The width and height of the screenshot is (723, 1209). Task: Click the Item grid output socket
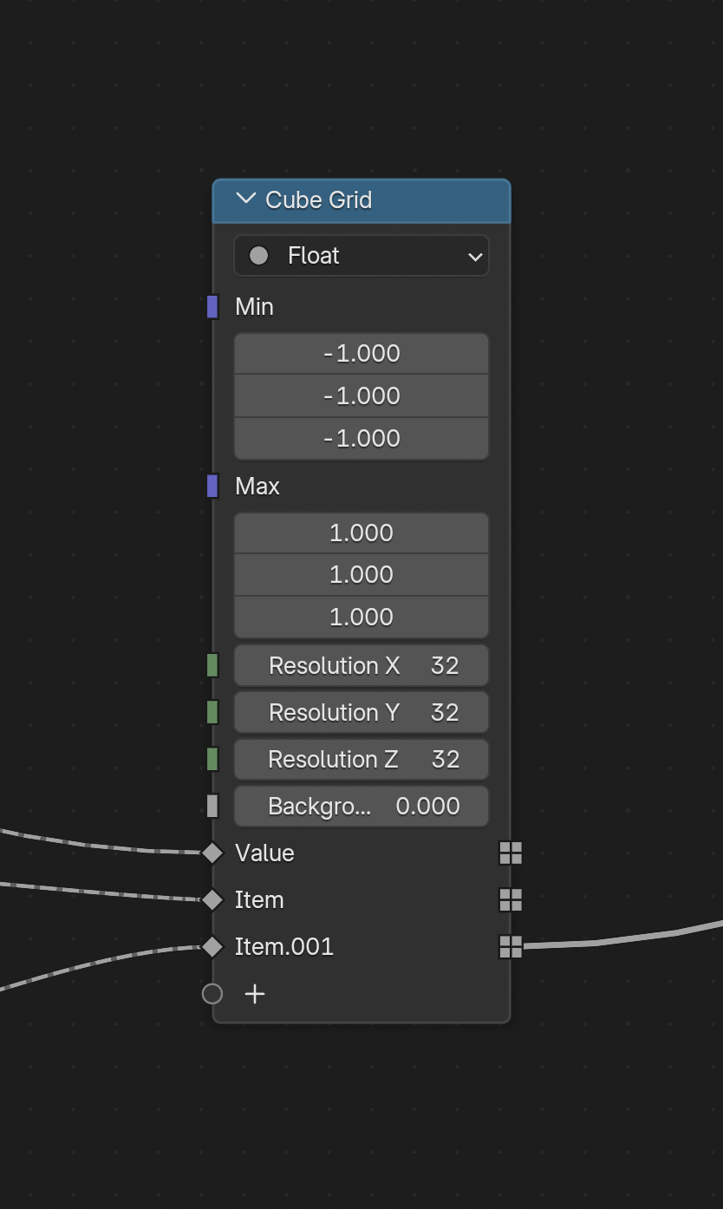point(511,900)
